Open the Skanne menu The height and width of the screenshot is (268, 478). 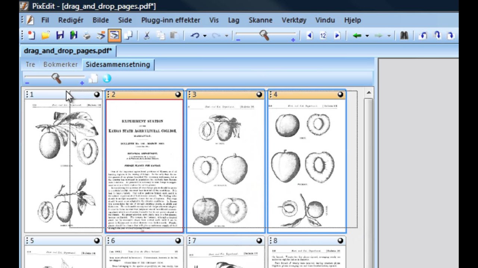pyautogui.click(x=261, y=20)
